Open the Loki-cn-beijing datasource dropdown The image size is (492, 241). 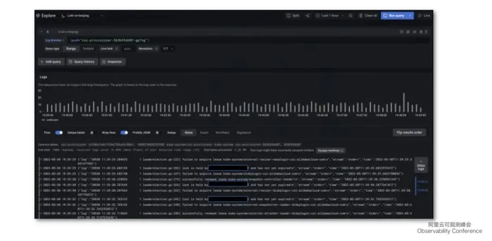point(82,15)
